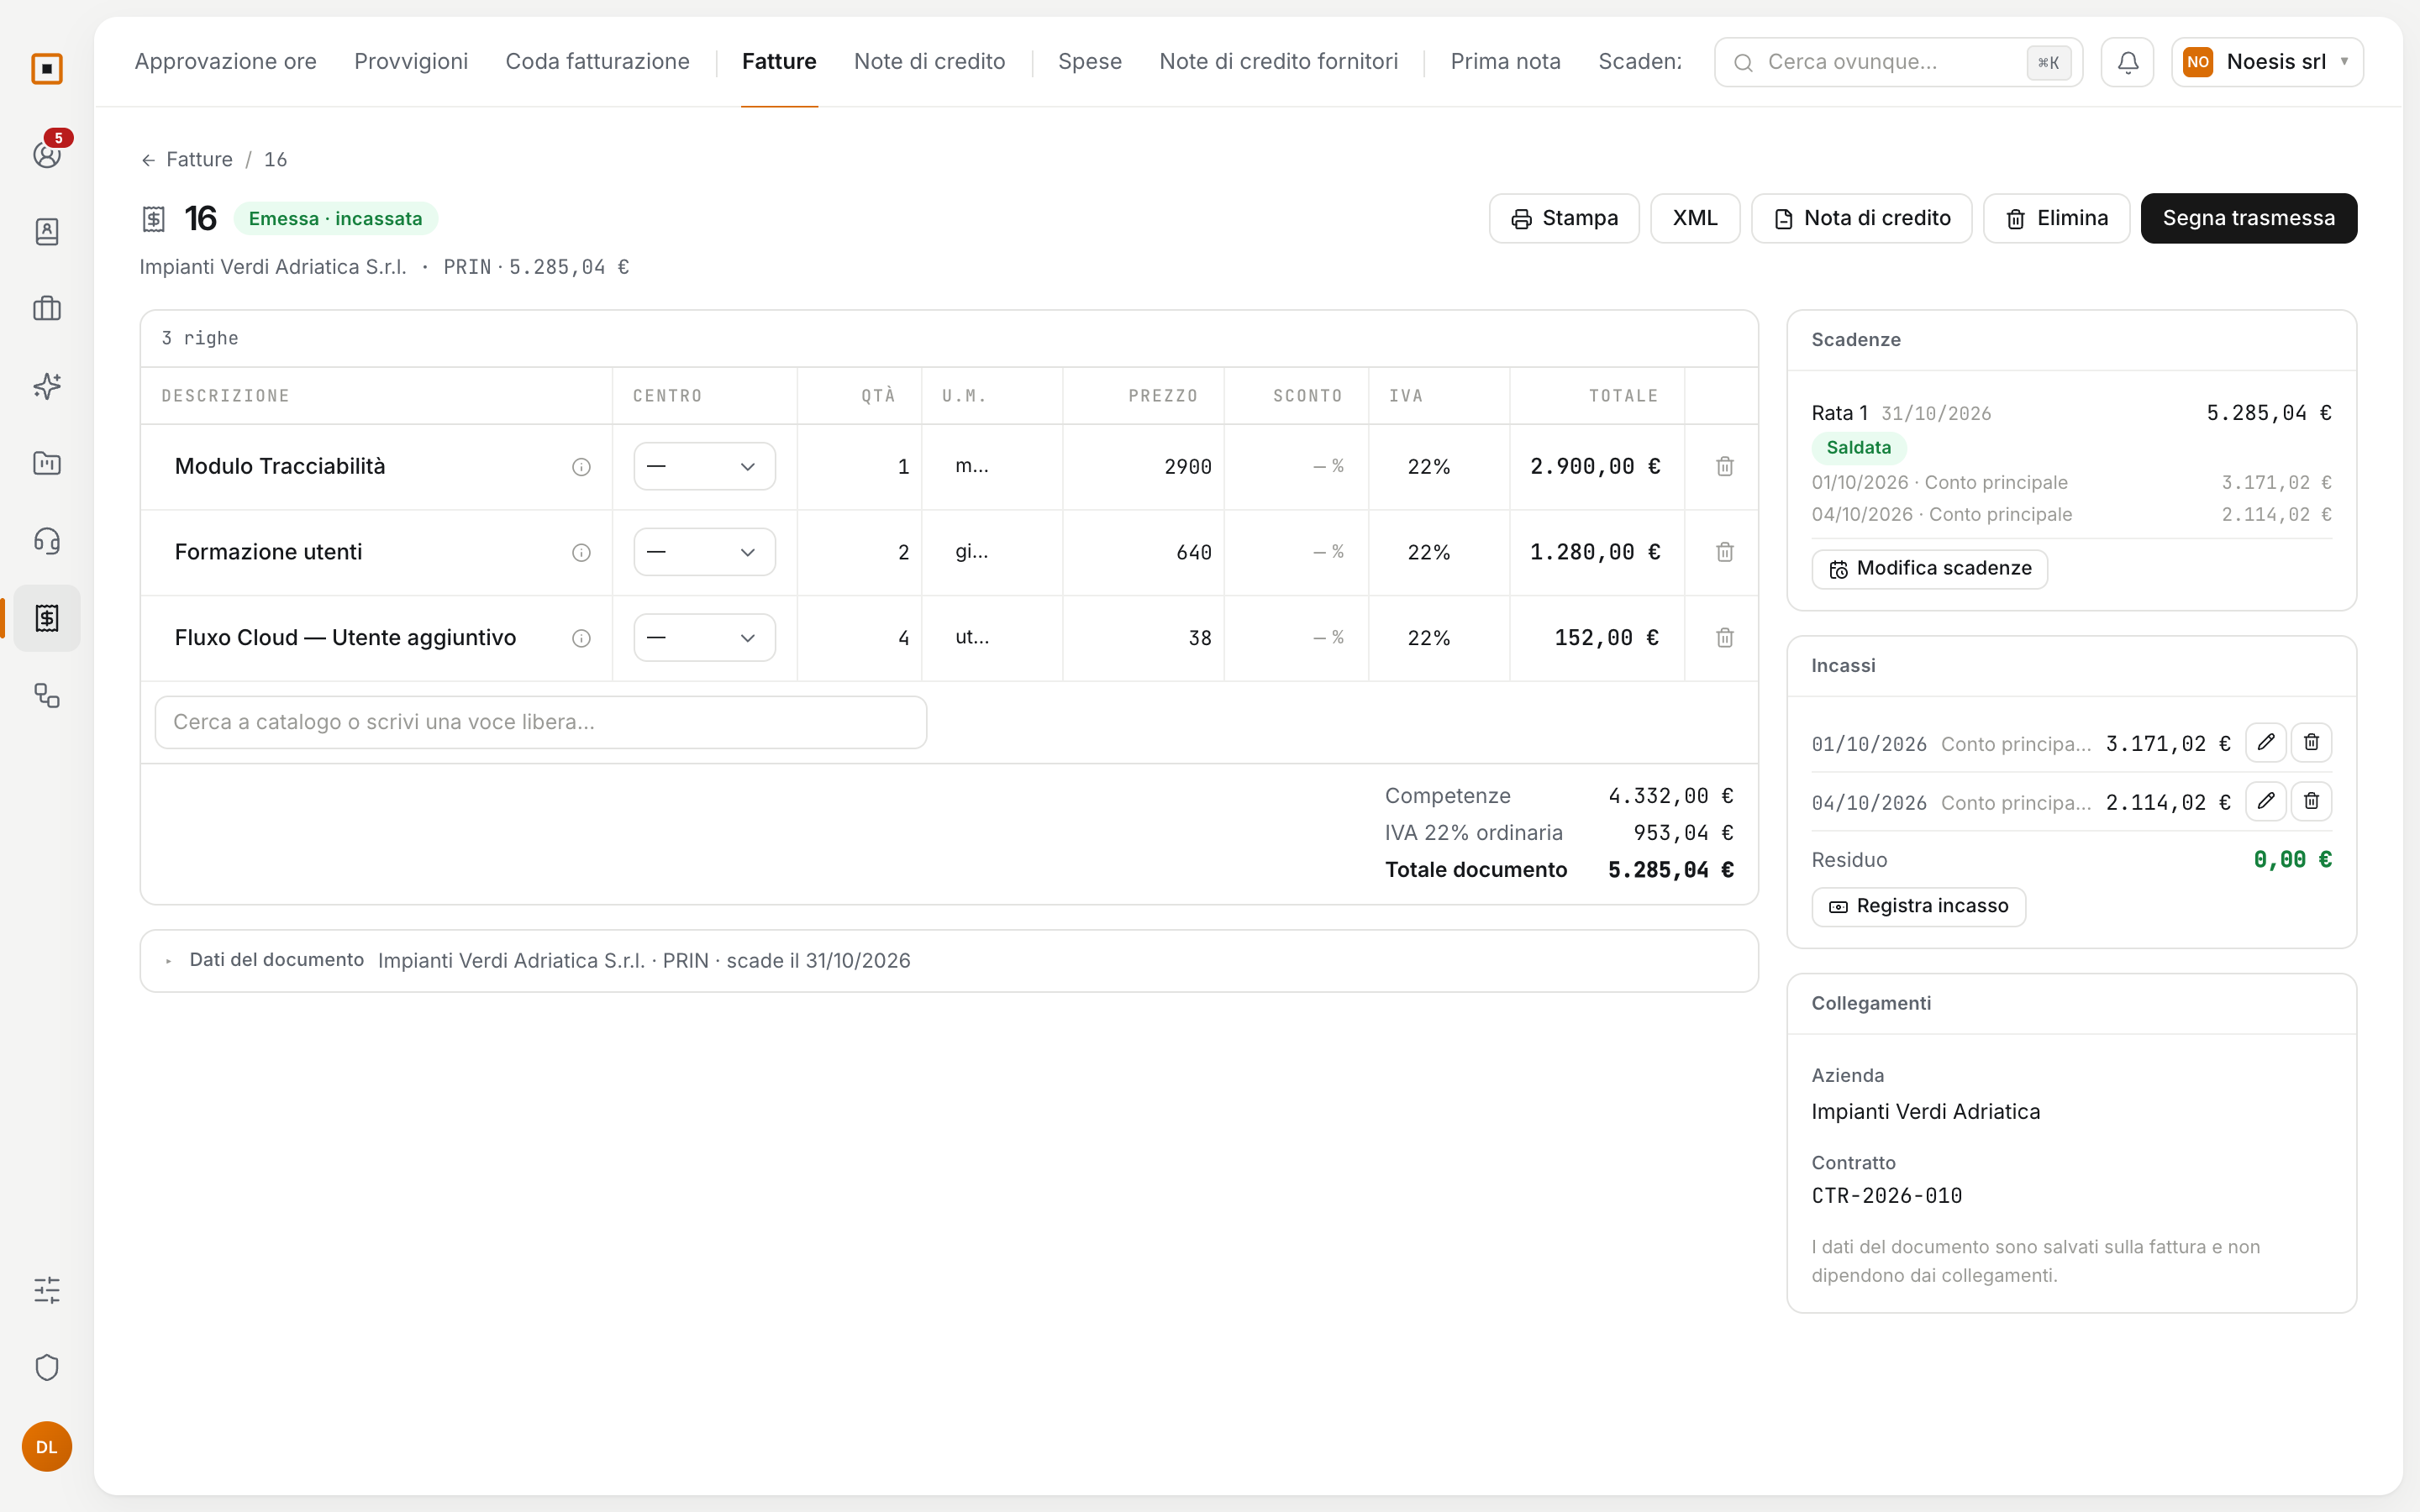Open the notifications bell

click(x=2127, y=62)
